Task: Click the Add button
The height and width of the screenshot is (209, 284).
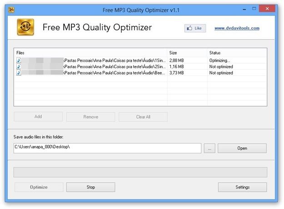Action: [x=38, y=117]
